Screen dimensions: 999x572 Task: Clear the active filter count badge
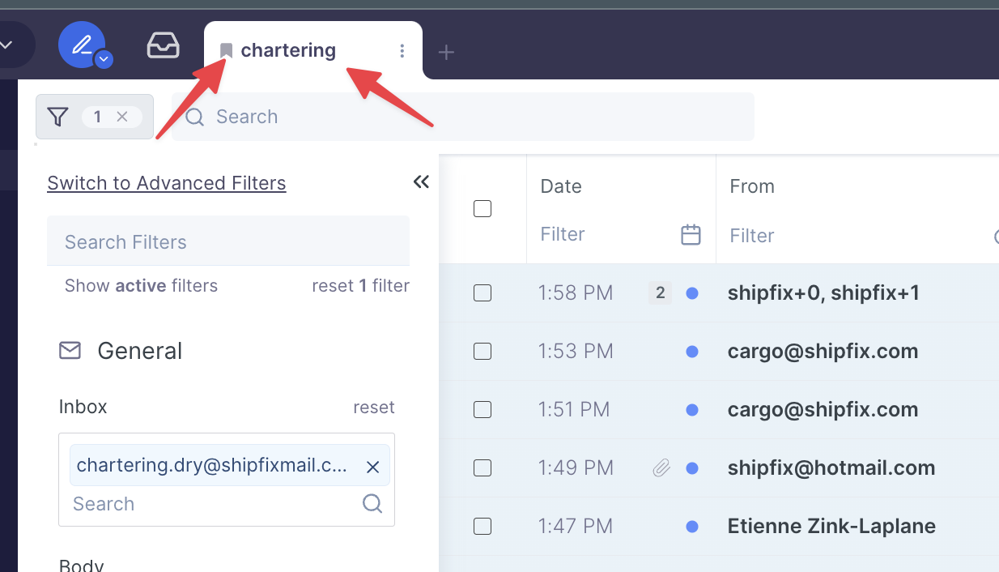[x=122, y=117]
